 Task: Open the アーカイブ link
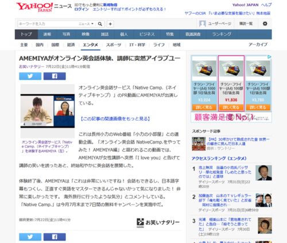tap(258, 45)
